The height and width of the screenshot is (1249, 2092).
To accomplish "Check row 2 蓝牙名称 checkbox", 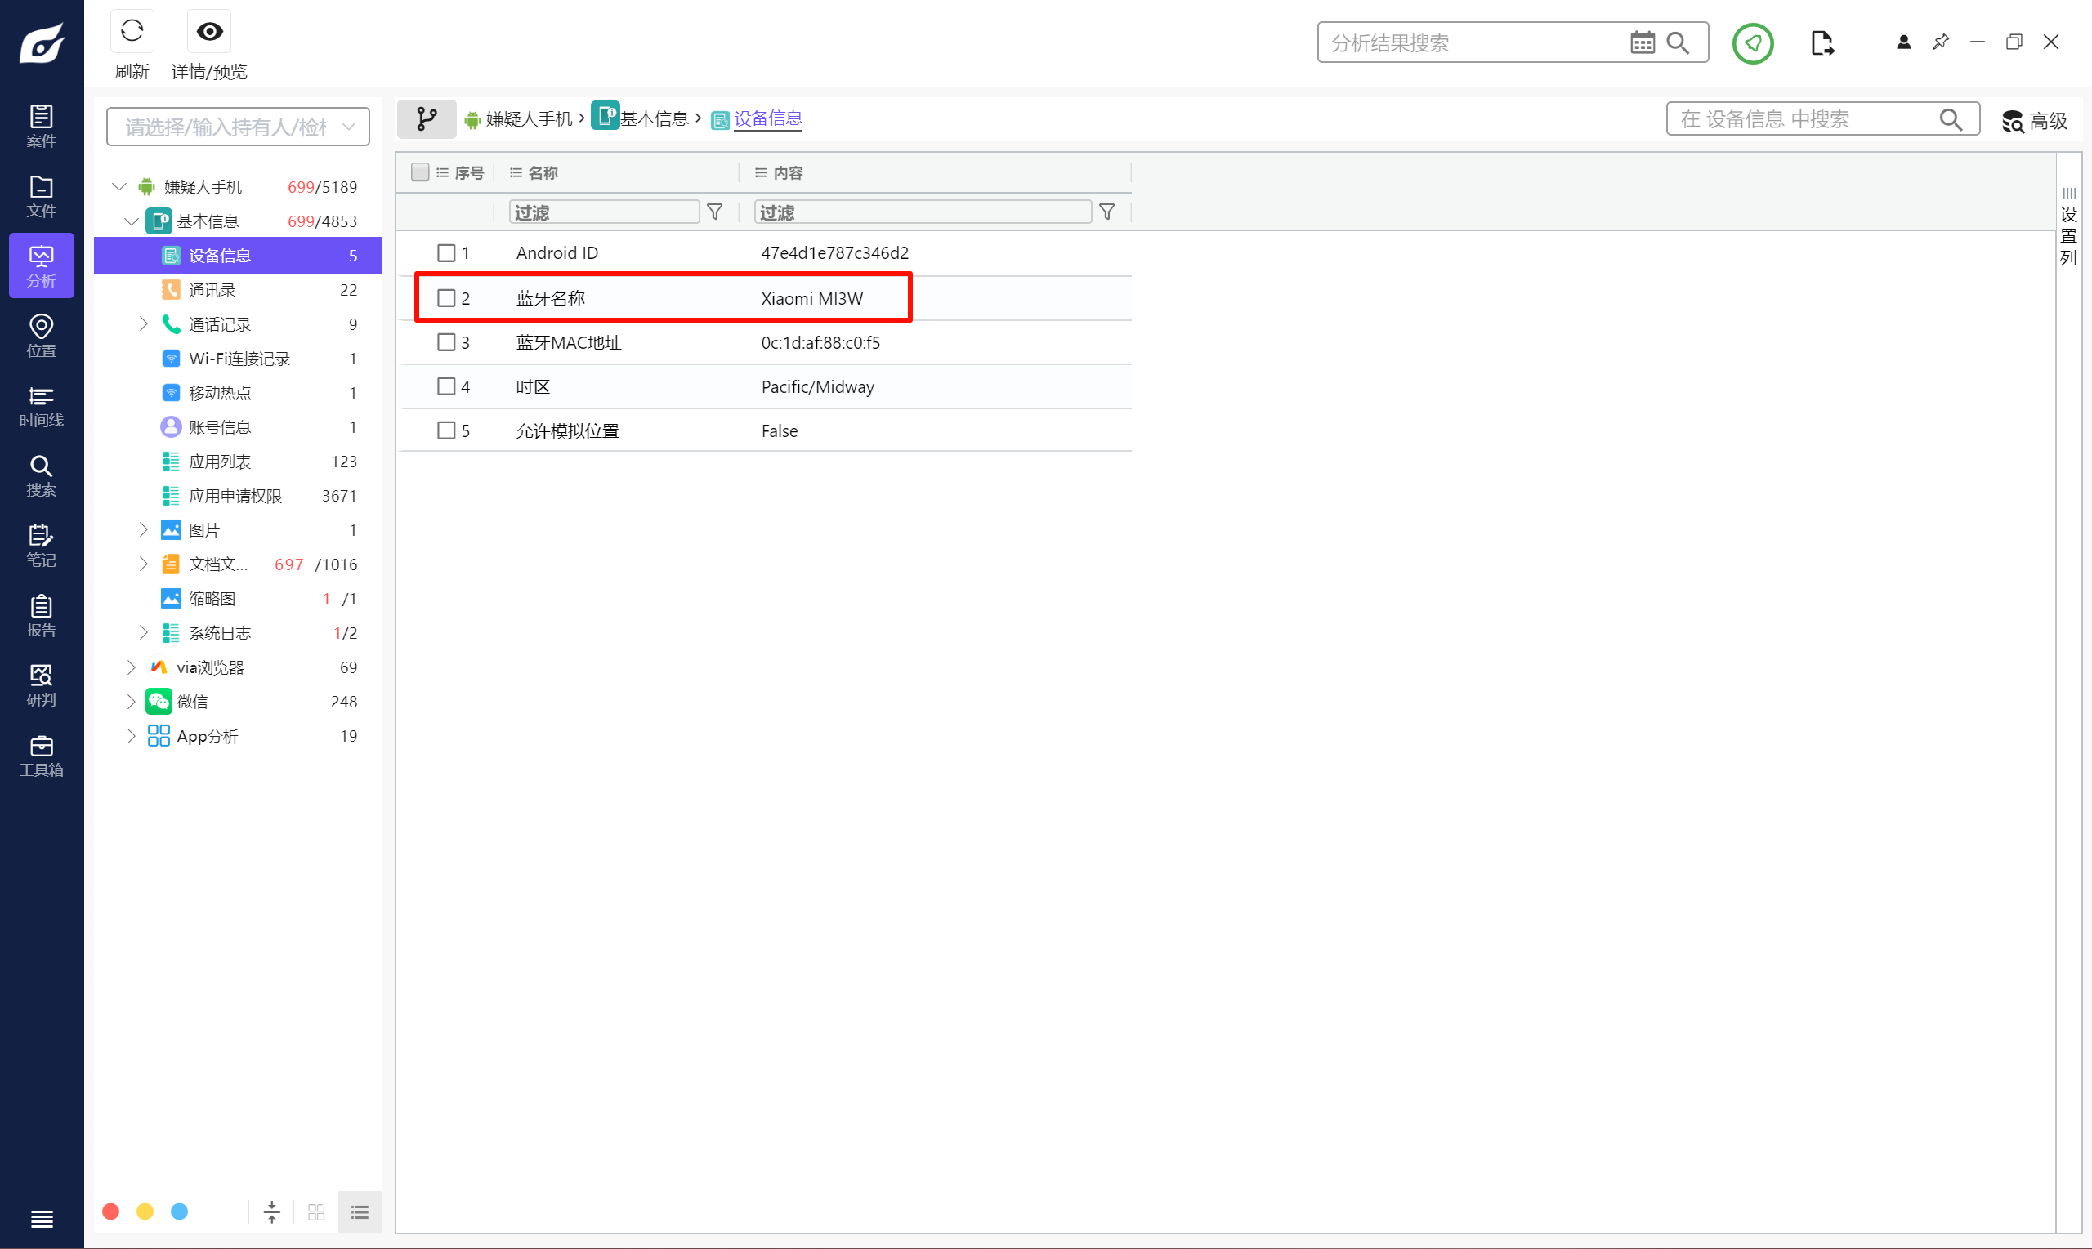I will pyautogui.click(x=446, y=298).
